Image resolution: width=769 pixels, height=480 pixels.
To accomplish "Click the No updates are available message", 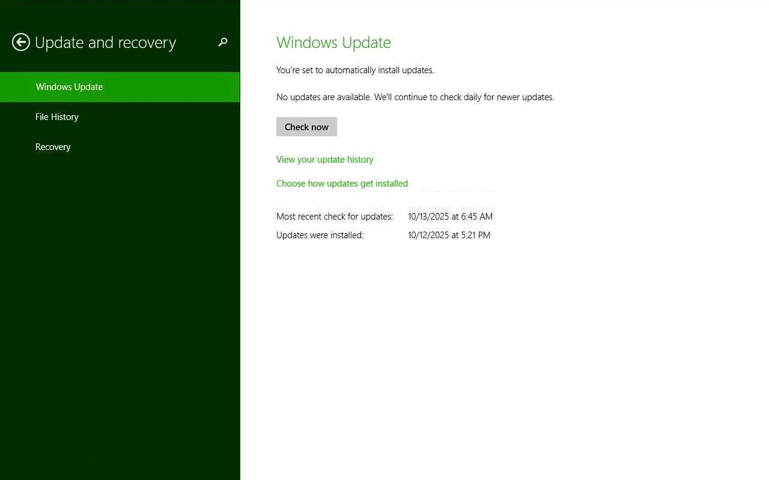I will (x=415, y=97).
